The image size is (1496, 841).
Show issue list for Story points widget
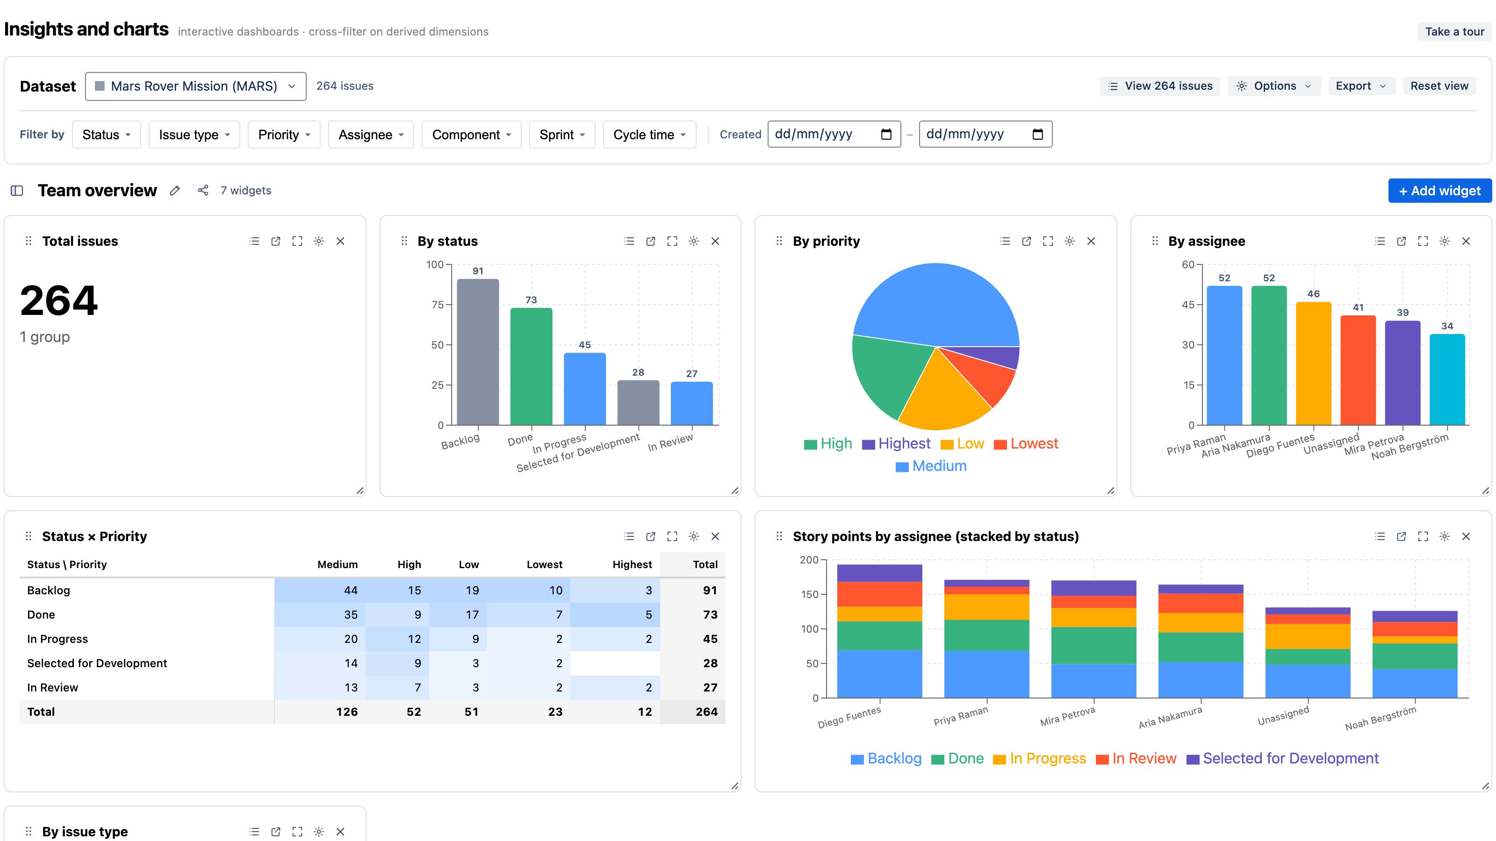coord(1381,536)
